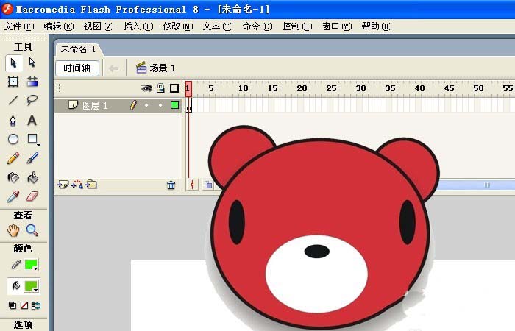Open the 控制(O) menu
The height and width of the screenshot is (331, 515).
[x=297, y=26]
